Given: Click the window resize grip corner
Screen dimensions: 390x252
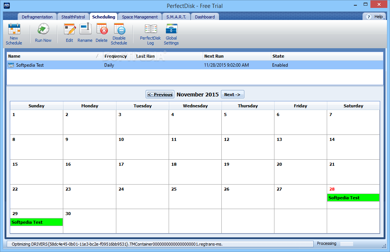Looking at the screenshot, I should pos(384,246).
